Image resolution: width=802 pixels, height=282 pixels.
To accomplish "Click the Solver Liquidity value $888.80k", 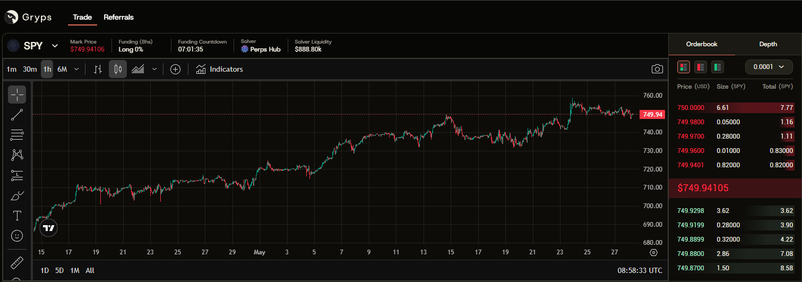I will 308,49.
